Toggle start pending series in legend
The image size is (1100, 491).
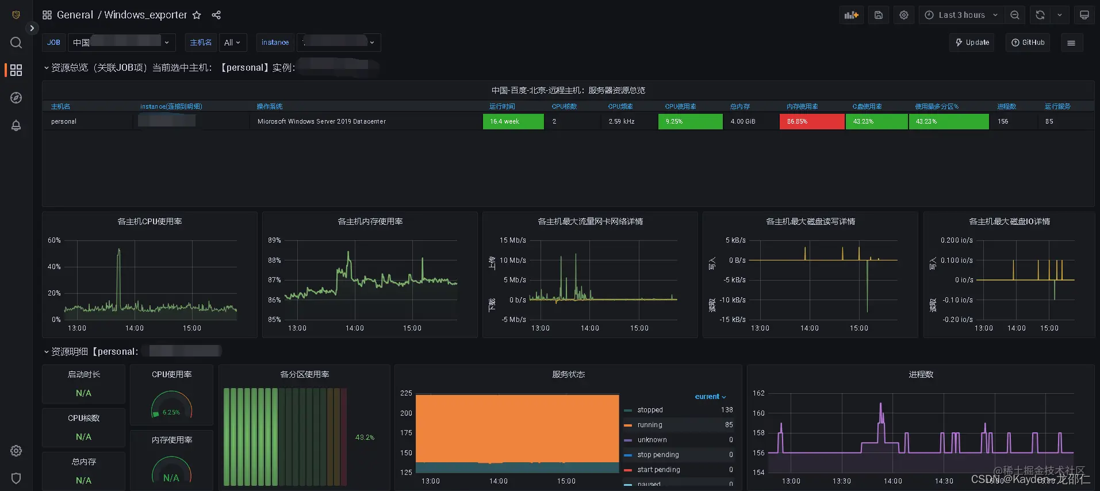pos(658,470)
